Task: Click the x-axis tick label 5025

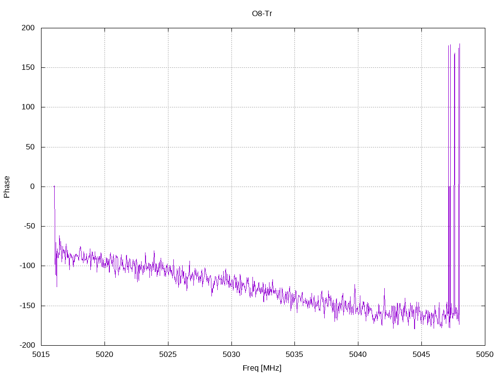Action: coord(168,354)
